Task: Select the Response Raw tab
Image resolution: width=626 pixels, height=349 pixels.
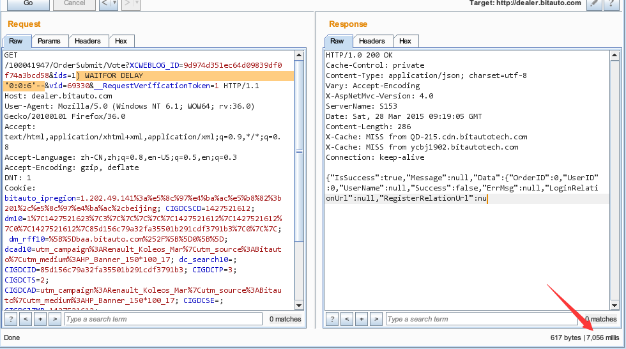Action: pos(337,41)
